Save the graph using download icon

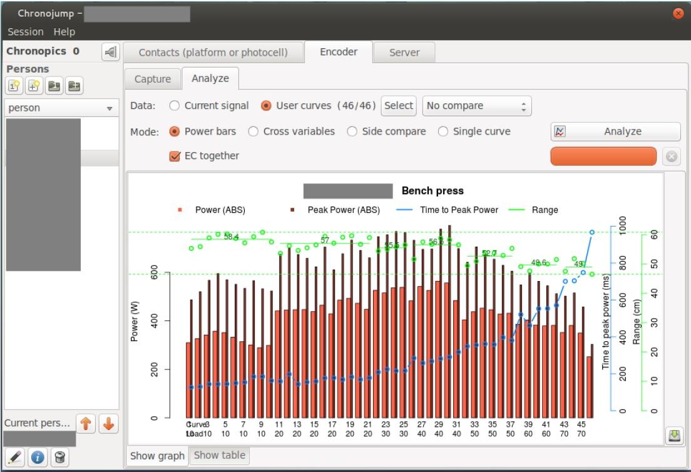(x=674, y=436)
